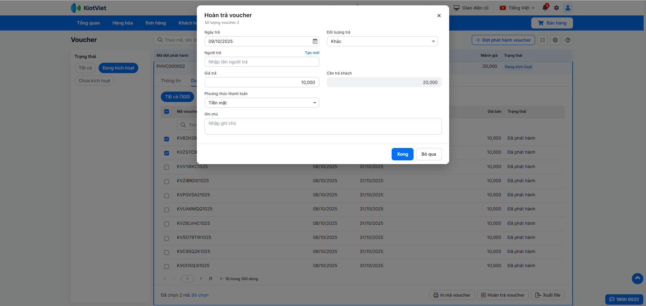Check the KVZ6LVHC1025 voucher checkbox
The height and width of the screenshot is (306, 646).
(167, 224)
